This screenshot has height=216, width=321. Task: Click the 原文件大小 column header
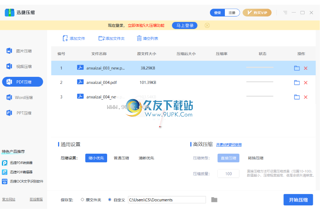coord(146,54)
